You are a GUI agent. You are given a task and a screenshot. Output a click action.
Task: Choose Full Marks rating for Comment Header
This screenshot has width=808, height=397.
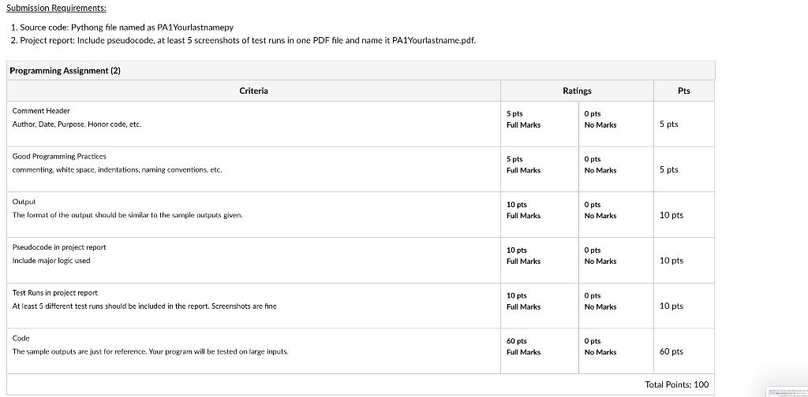[x=523, y=119]
